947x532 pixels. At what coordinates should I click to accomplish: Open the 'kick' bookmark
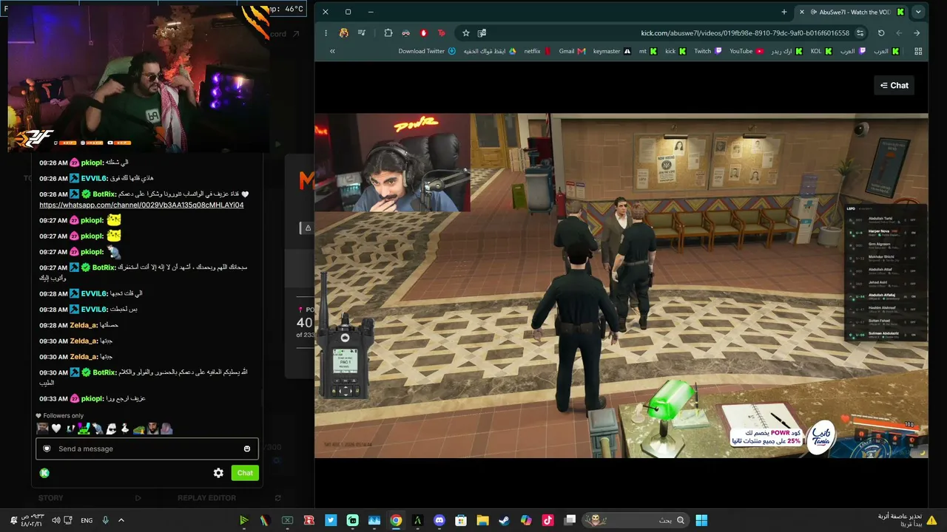675,51
